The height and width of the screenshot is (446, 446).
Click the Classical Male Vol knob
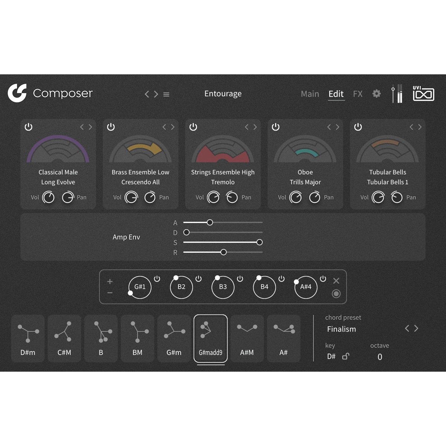coord(49,197)
